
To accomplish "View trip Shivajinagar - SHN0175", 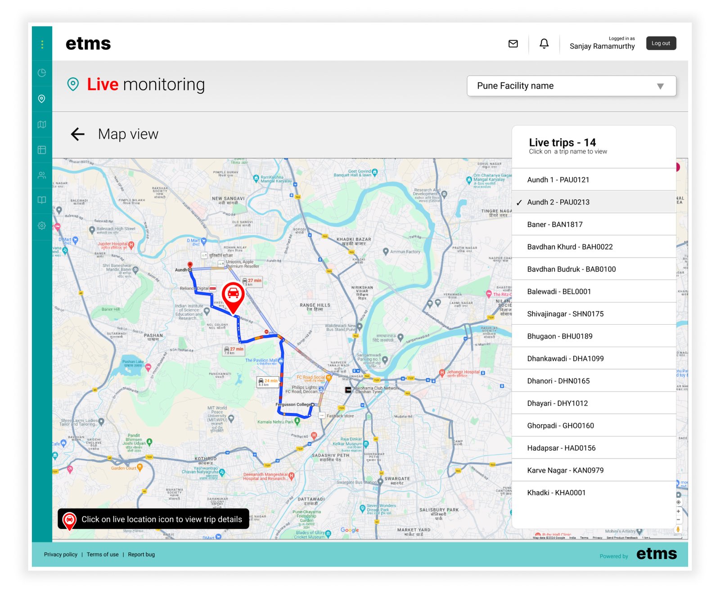I will click(x=565, y=314).
